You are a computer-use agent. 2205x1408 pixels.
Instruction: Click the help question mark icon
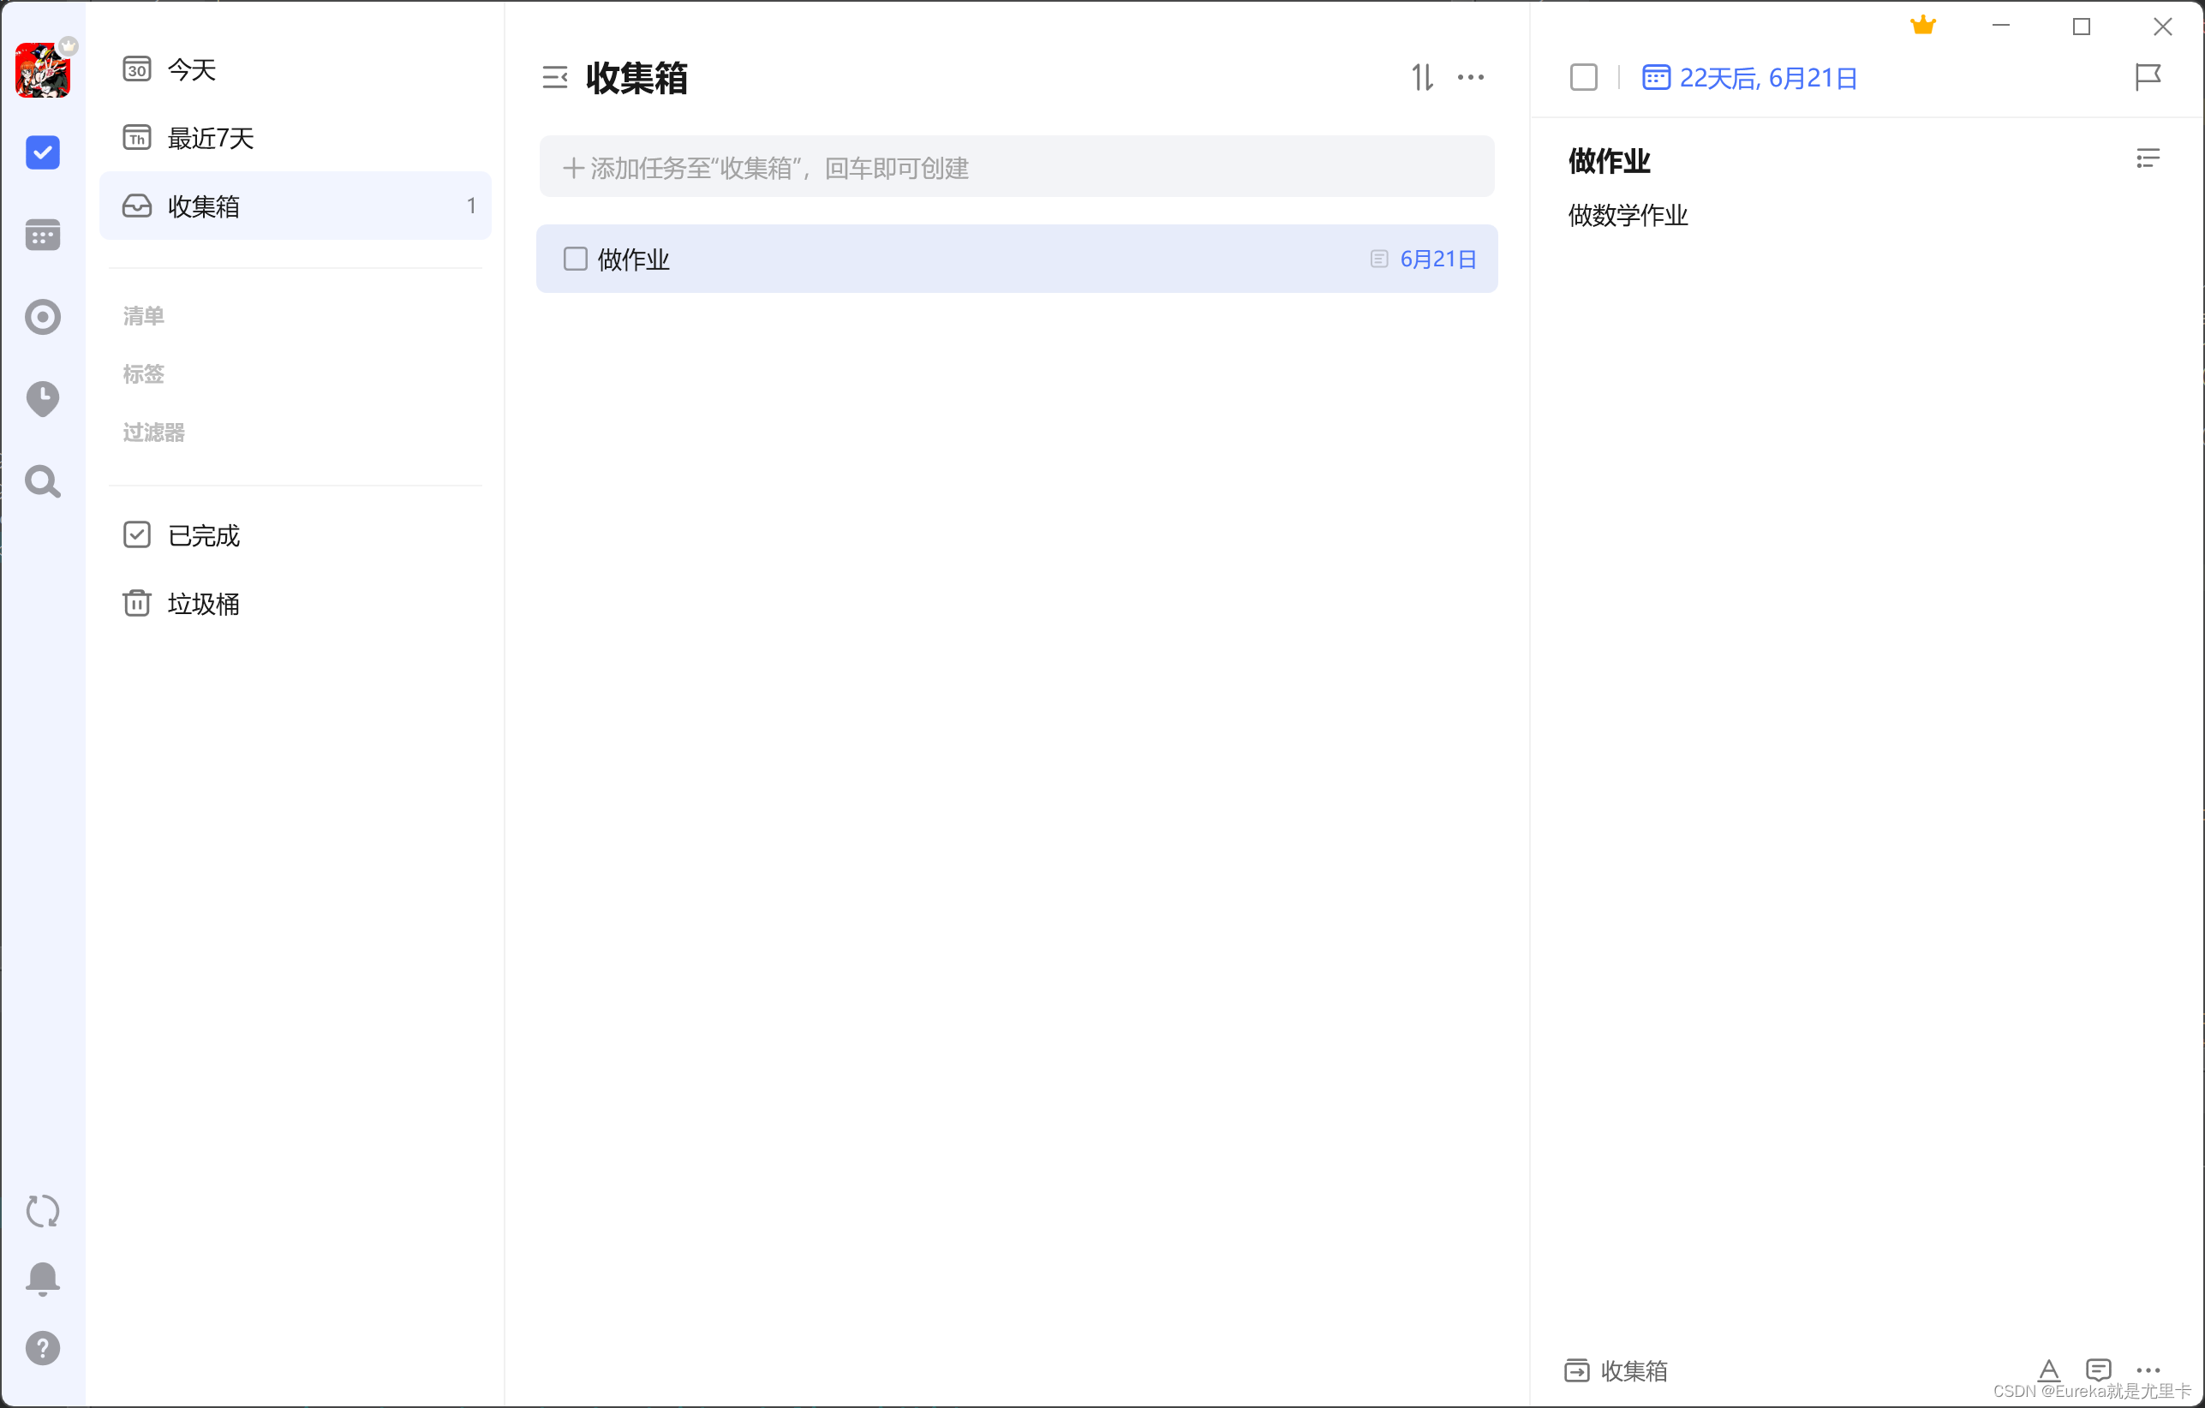tap(42, 1347)
